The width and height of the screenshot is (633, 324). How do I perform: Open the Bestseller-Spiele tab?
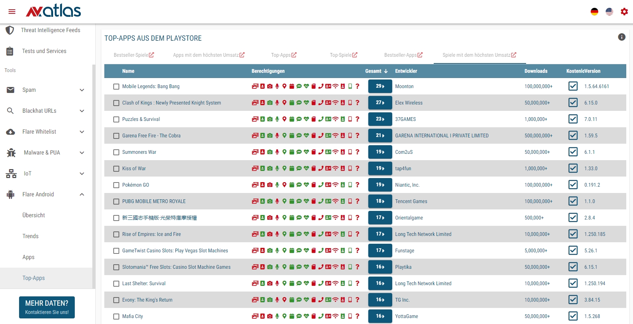coord(133,55)
